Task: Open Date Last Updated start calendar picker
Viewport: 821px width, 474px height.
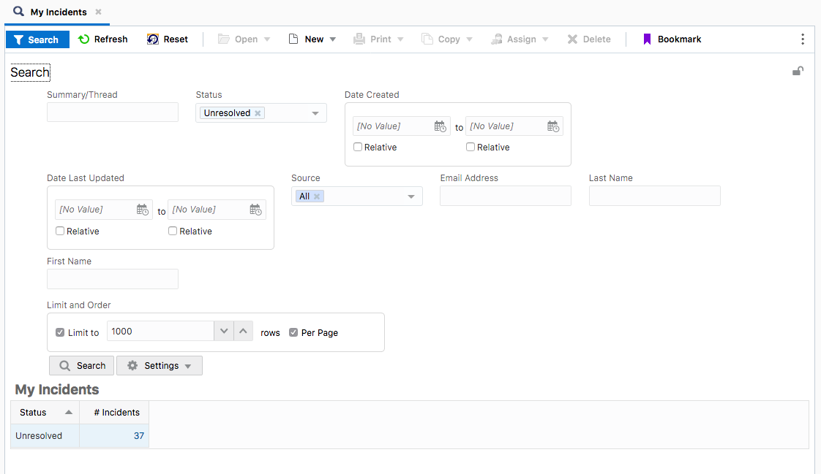Action: click(143, 210)
